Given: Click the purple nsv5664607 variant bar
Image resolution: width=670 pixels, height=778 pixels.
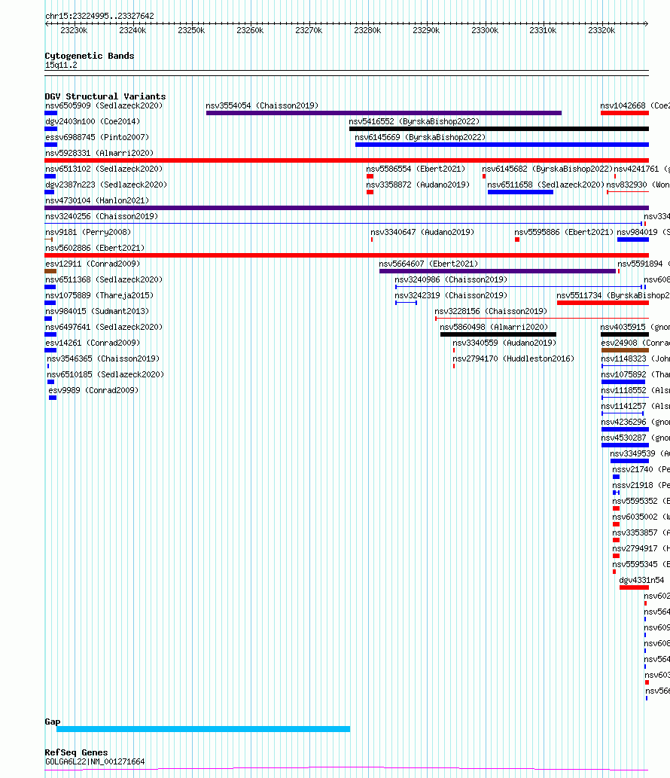Looking at the screenshot, I should [498, 271].
